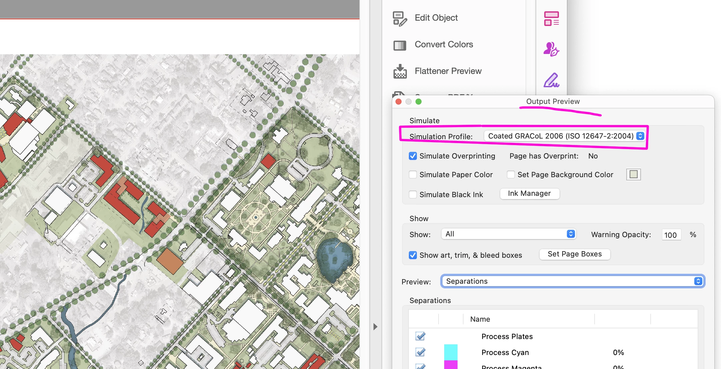Viewport: 721px width, 369px height.
Task: Click the page background color swatch
Action: (x=633, y=174)
